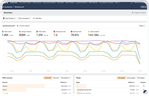Click the 78.8% bounce rate value

pyautogui.click(x=75, y=35)
